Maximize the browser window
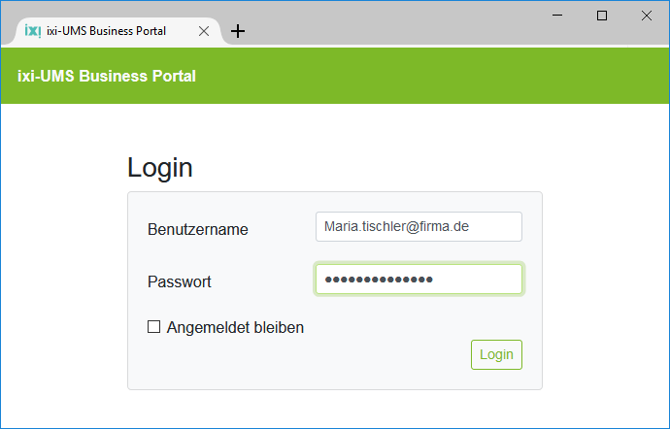Image resolution: width=670 pixels, height=429 pixels. point(602,16)
